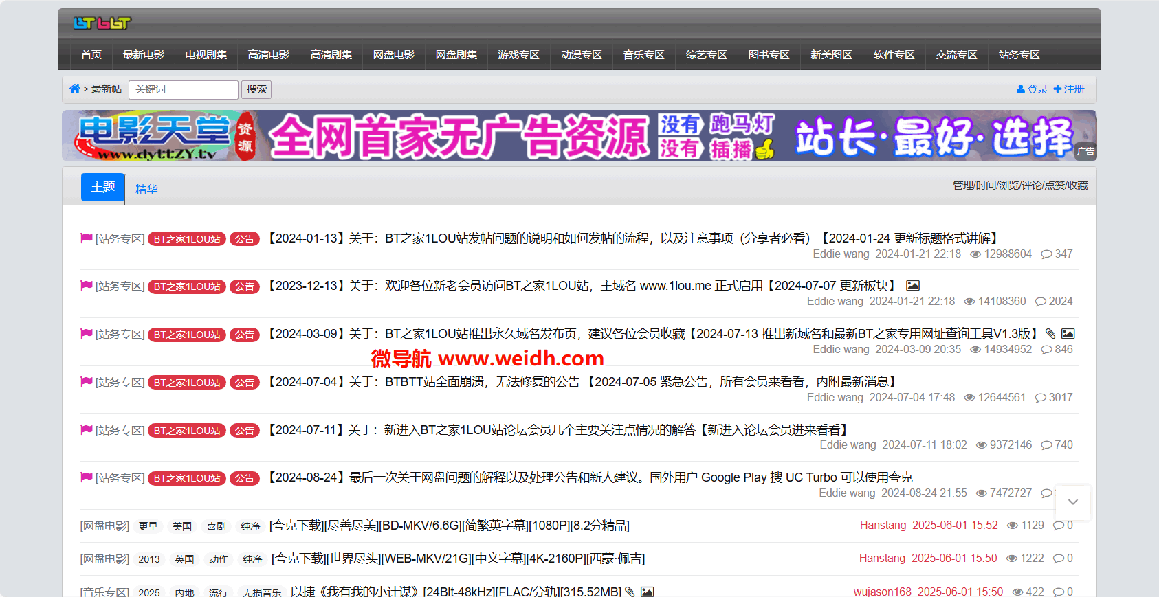Expand the floating chevron down button

1072,502
